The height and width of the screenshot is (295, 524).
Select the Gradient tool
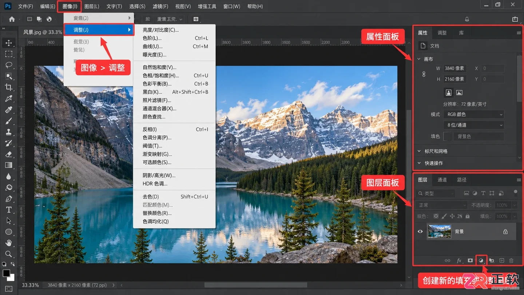9,165
